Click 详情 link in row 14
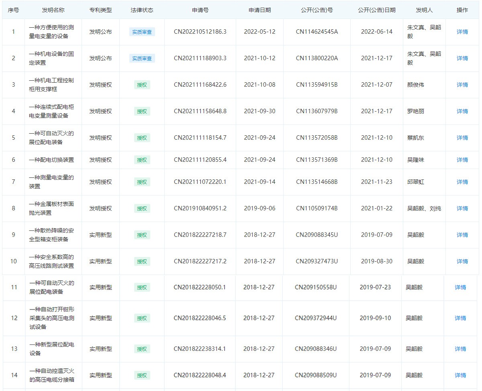This screenshot has width=482, height=391. click(460, 375)
